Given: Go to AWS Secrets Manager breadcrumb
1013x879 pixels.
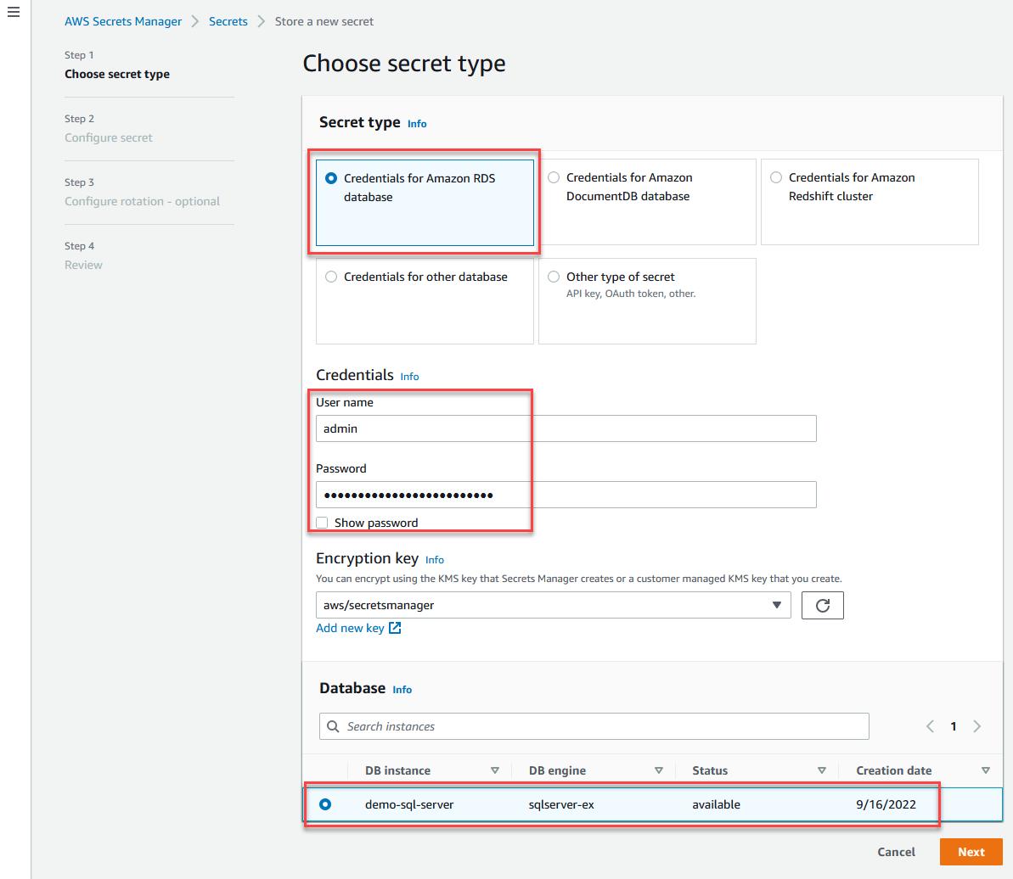Looking at the screenshot, I should (123, 21).
